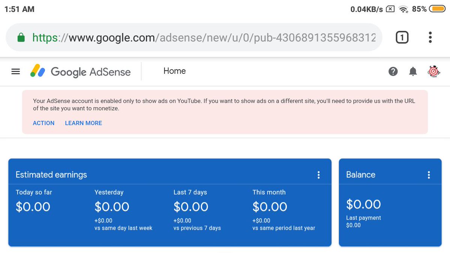Open the Chrome three-dot overflow menu

coord(430,37)
